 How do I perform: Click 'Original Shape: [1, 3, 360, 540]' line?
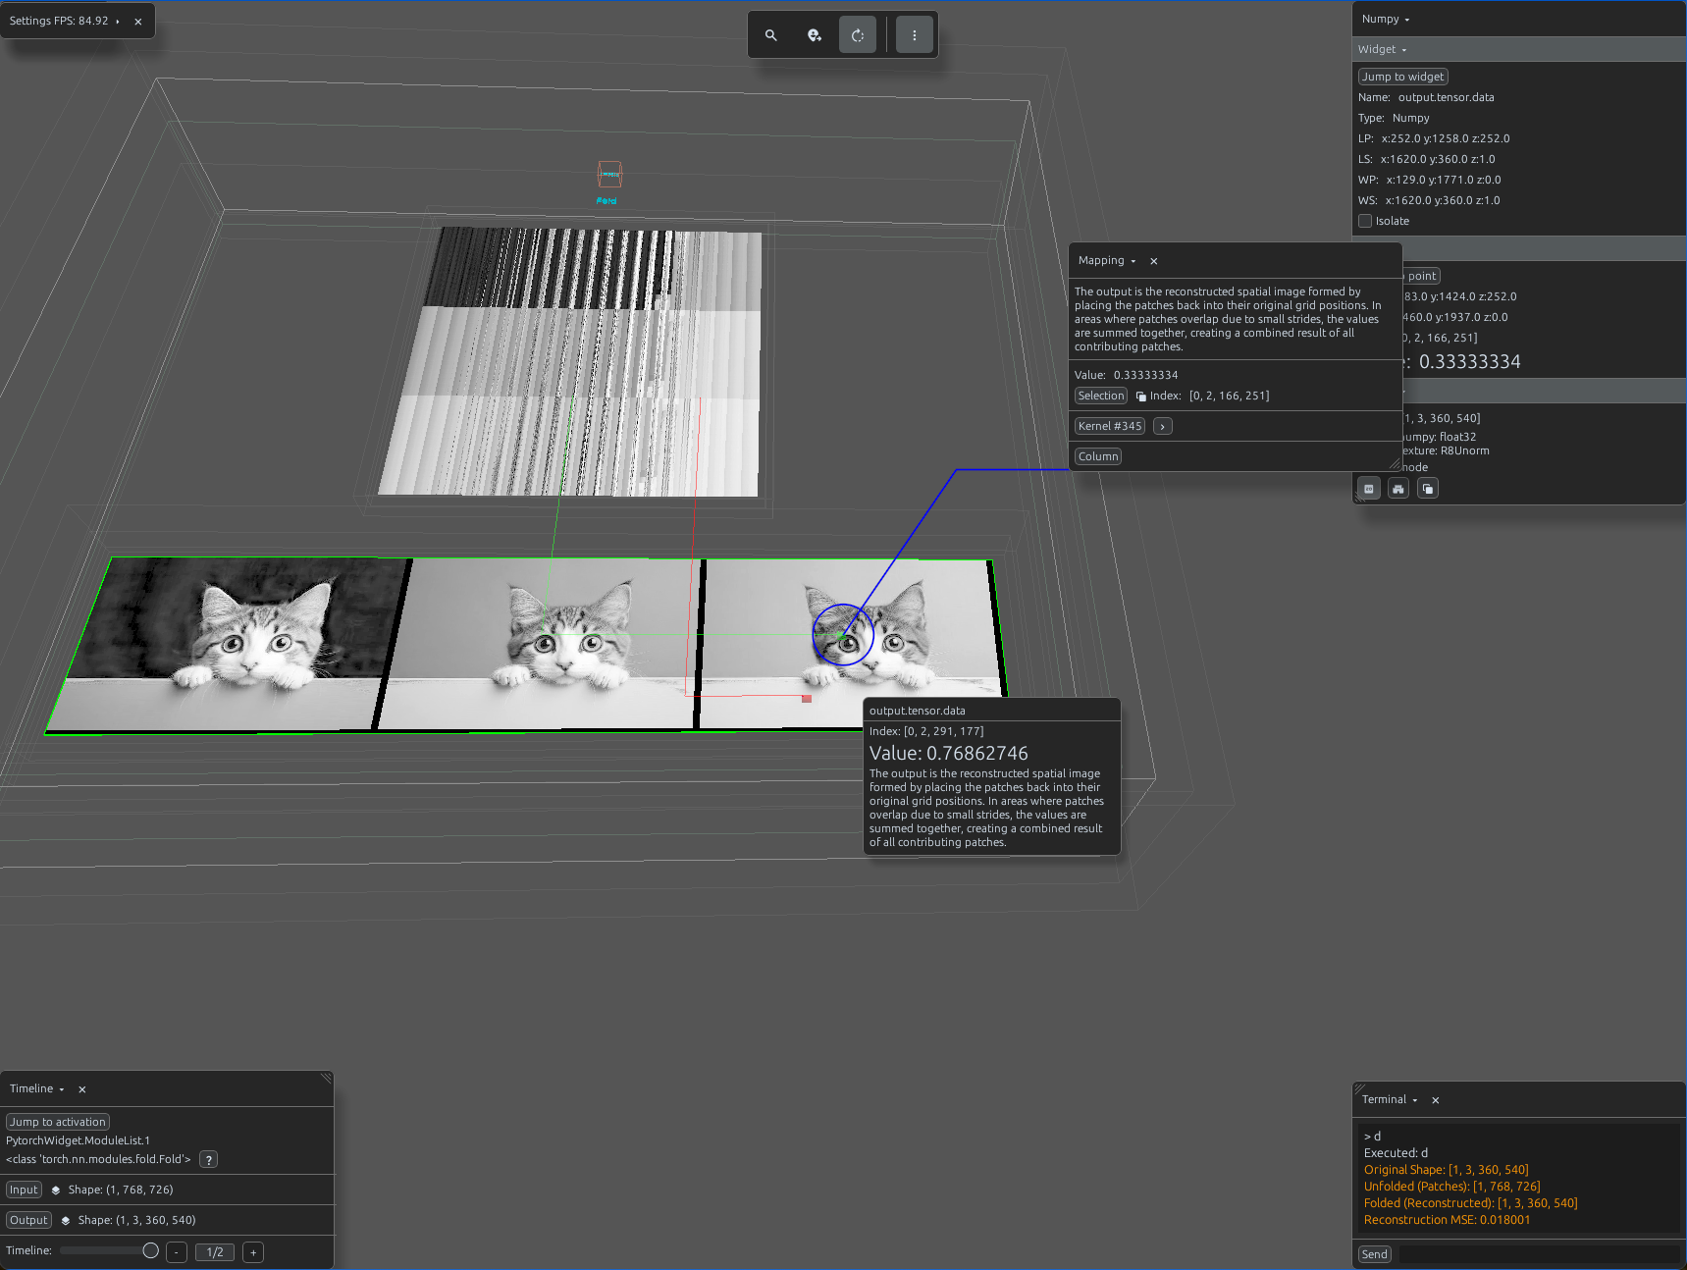(1446, 1170)
